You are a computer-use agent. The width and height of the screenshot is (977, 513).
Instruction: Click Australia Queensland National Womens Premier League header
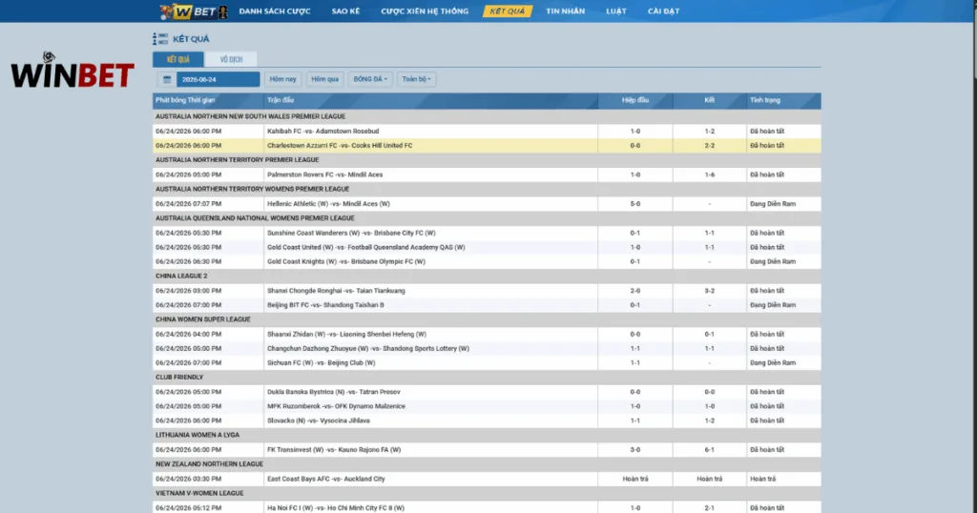click(x=487, y=218)
